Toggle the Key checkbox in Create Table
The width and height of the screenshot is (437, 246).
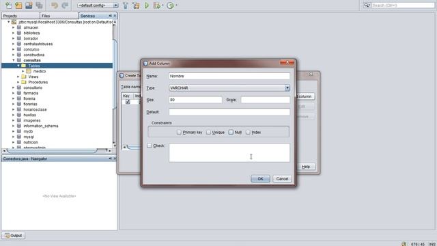tap(128, 102)
